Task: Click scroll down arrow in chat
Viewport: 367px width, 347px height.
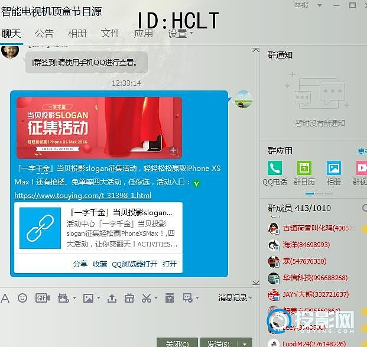Action: click(255, 283)
